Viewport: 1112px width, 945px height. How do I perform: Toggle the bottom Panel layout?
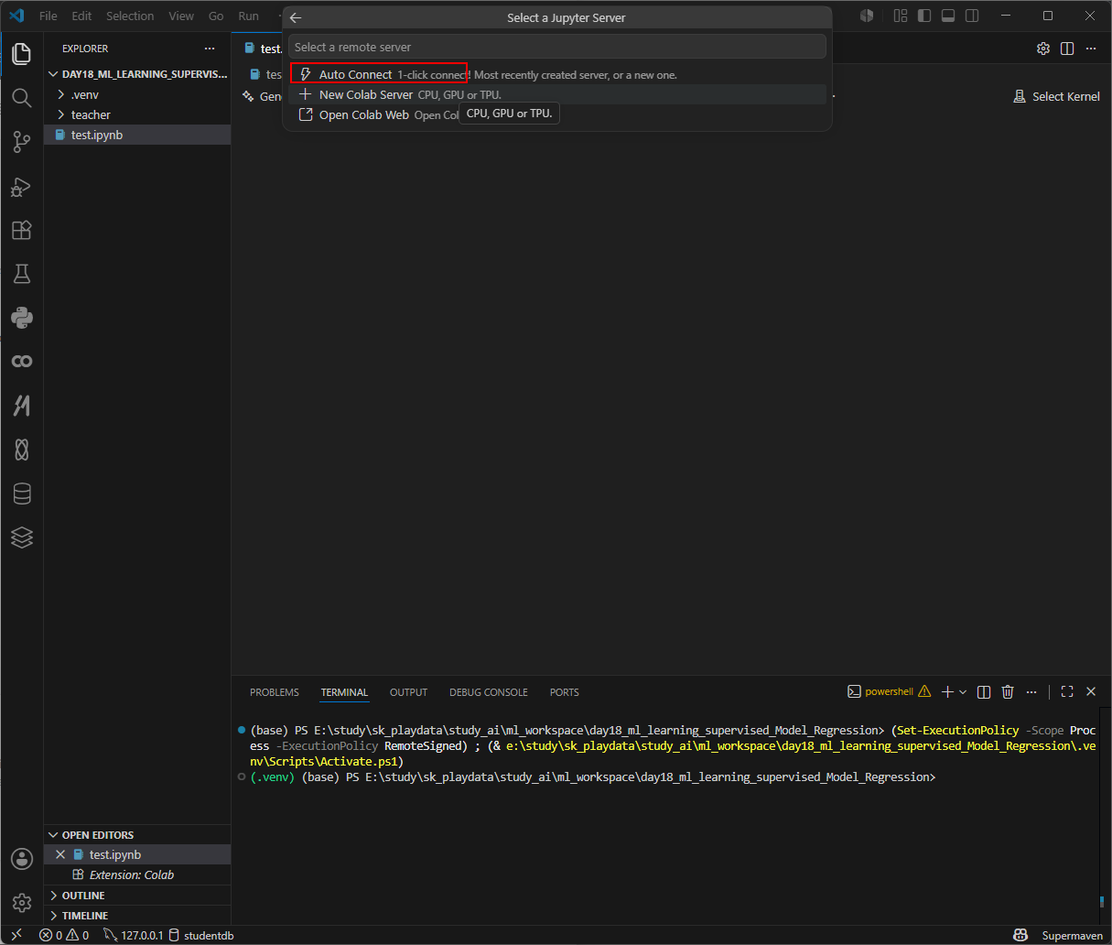coord(948,16)
